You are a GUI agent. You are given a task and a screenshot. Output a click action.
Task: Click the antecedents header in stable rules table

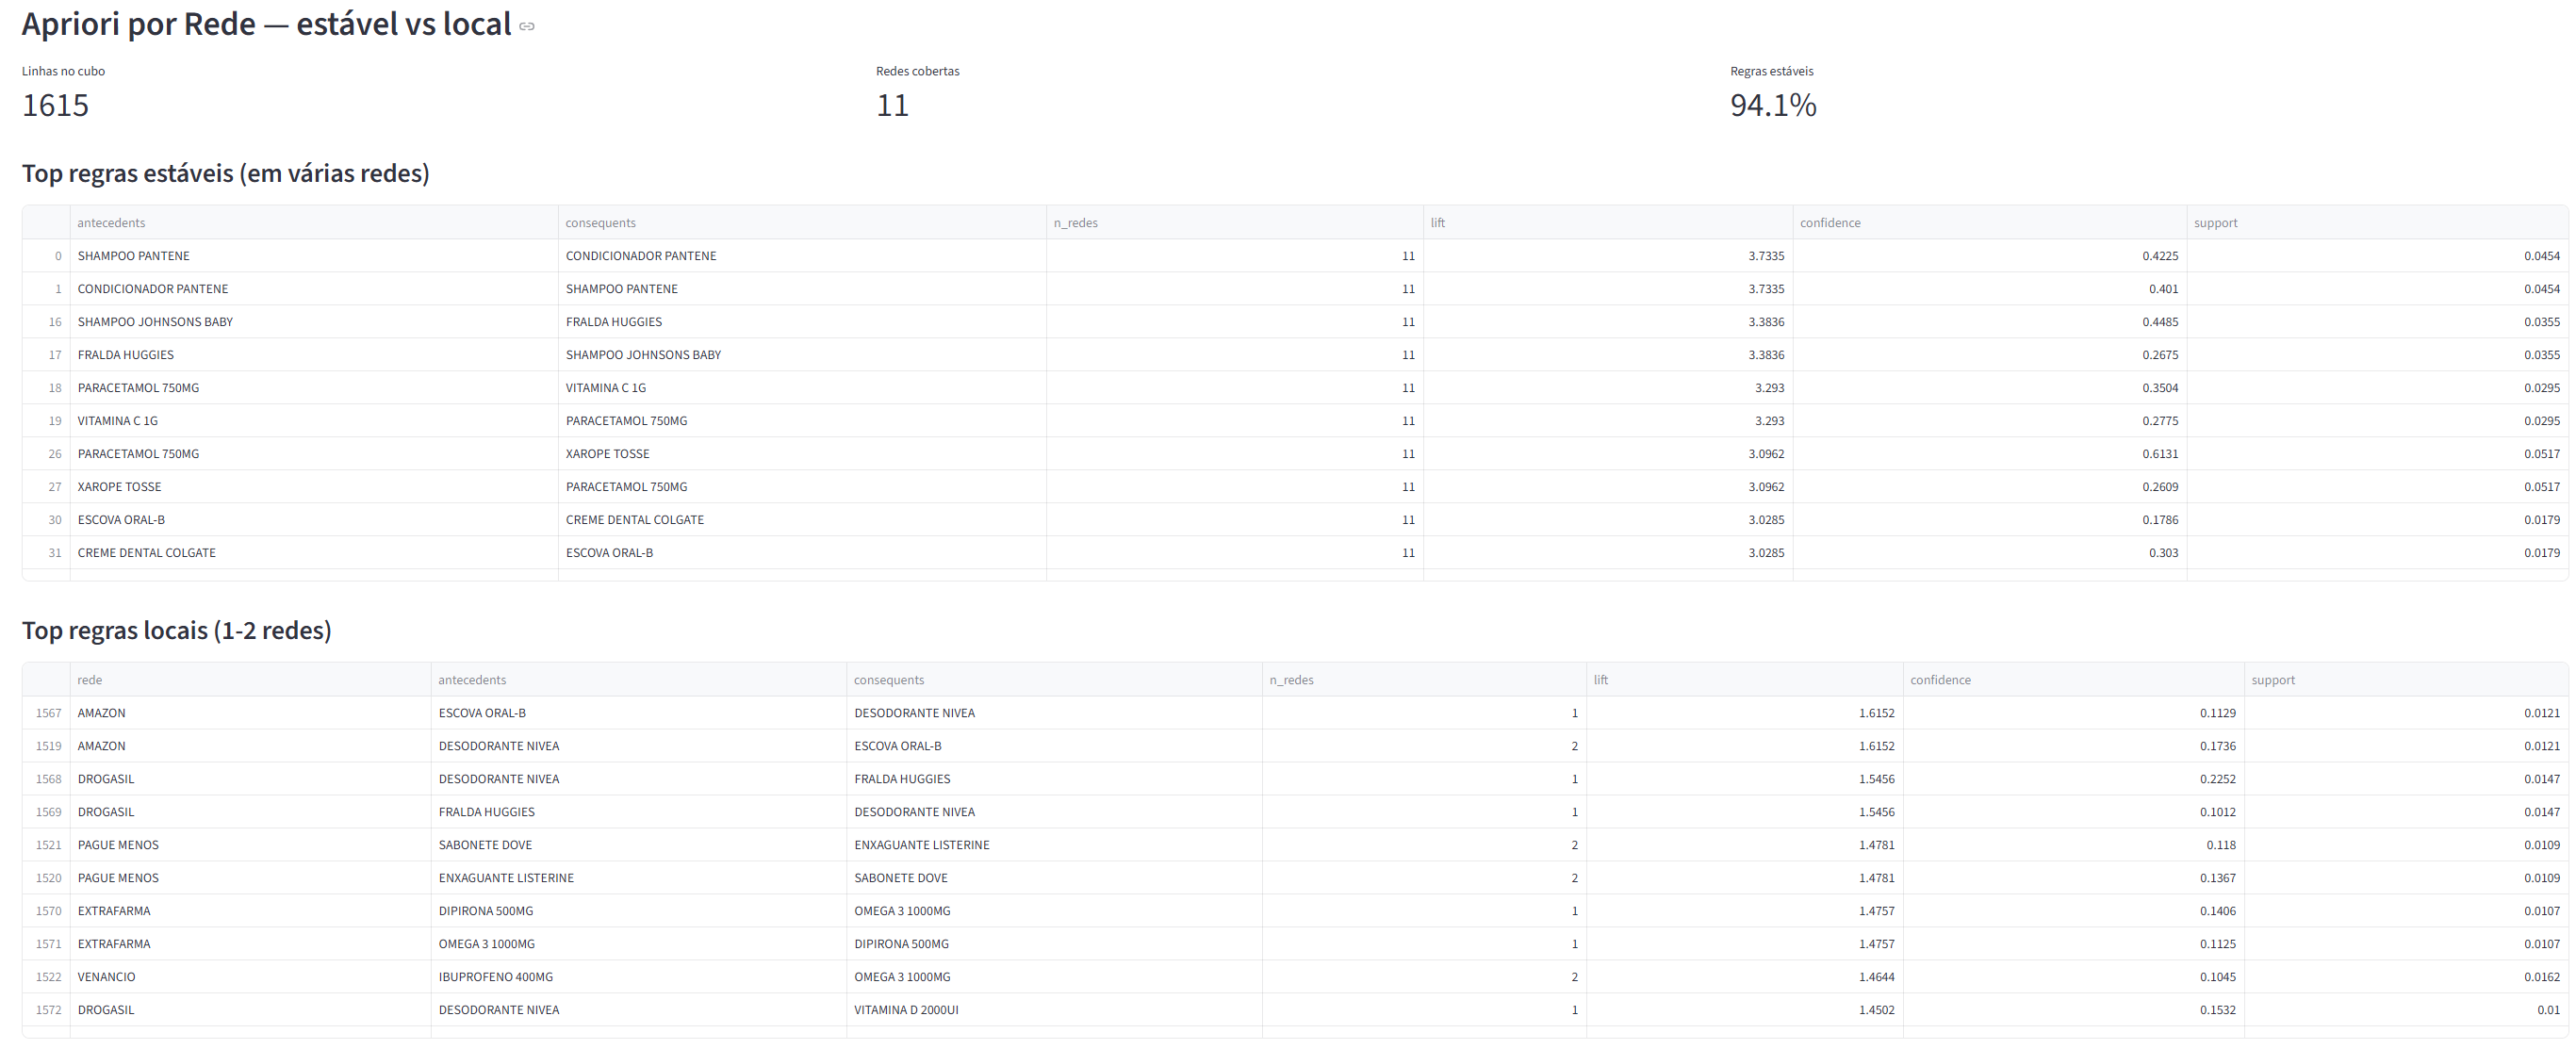coord(313,222)
